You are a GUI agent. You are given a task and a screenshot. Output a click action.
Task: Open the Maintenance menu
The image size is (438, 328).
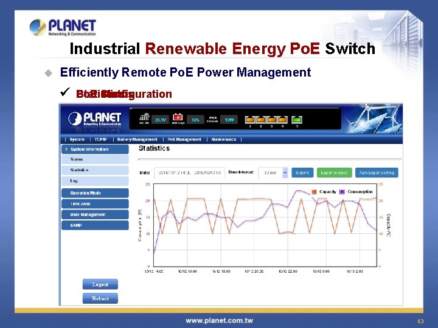(x=224, y=140)
